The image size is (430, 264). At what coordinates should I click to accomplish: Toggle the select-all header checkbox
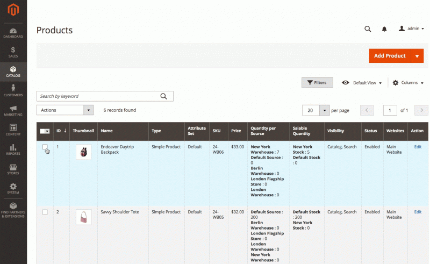[x=42, y=131]
